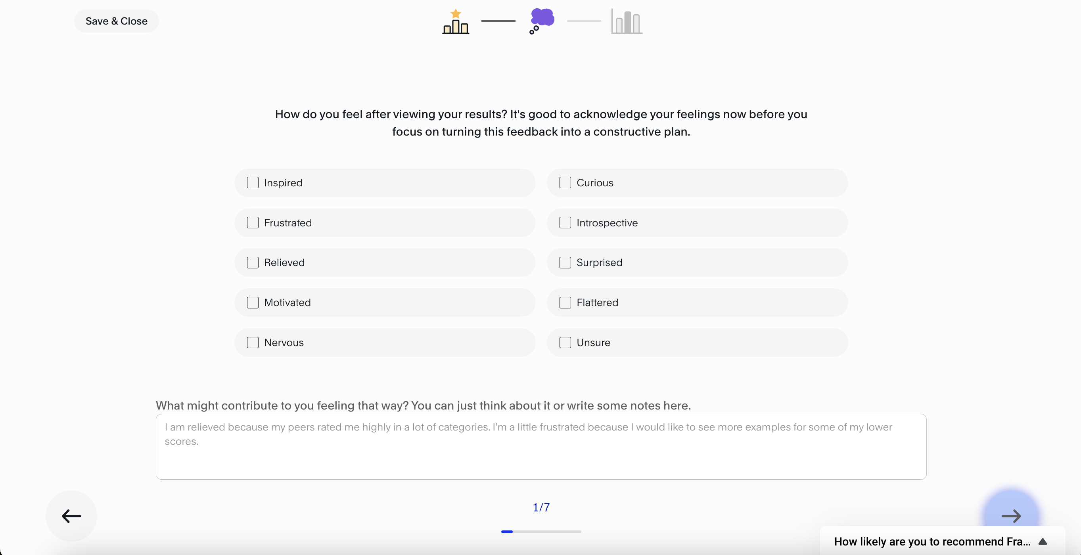Click the podium star results step icon
The width and height of the screenshot is (1081, 555).
(x=456, y=22)
